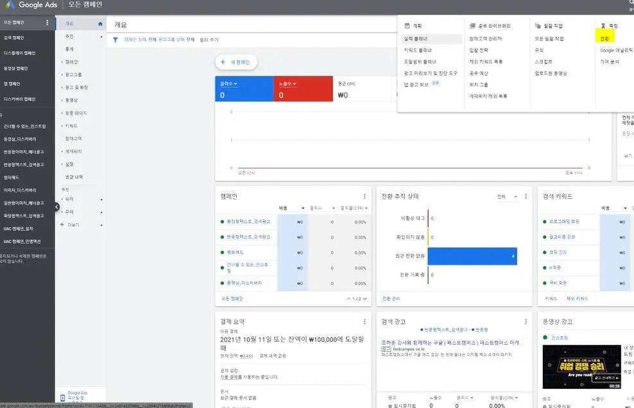Select UAC 캠페인_설치 in the left sidebar
The width and height of the screenshot is (634, 408).
coord(18,229)
